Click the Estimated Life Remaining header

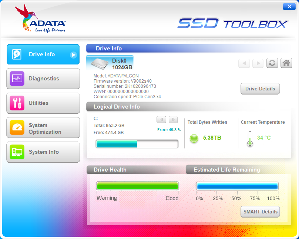point(227,170)
